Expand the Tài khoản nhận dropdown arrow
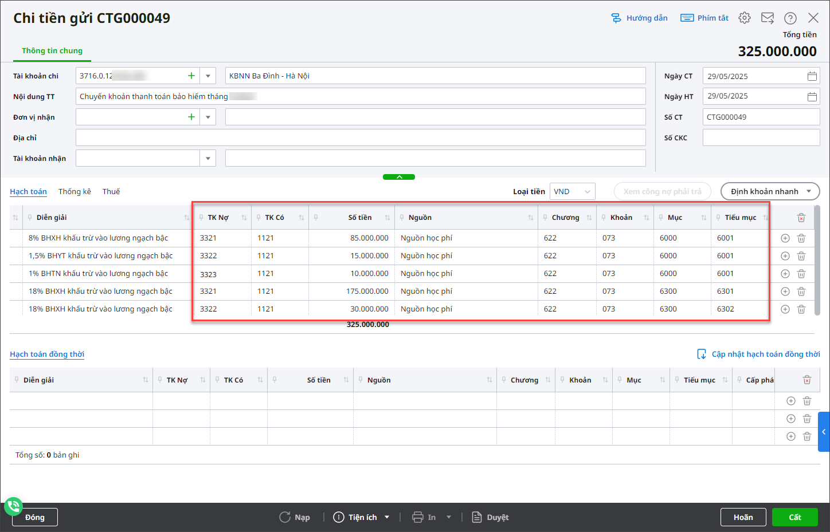The width and height of the screenshot is (830, 532). pos(208,159)
